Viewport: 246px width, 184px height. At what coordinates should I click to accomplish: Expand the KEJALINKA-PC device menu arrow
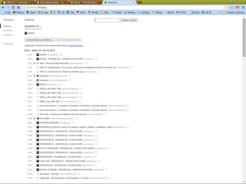coord(41,26)
